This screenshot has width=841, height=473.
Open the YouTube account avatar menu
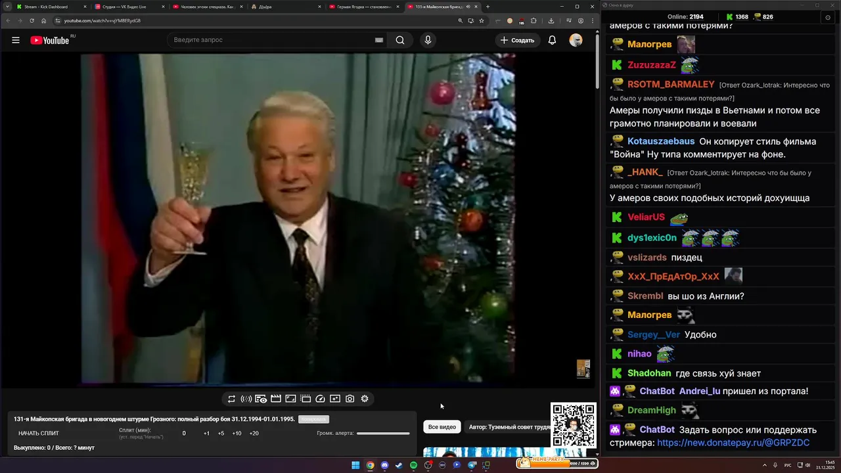(x=576, y=40)
